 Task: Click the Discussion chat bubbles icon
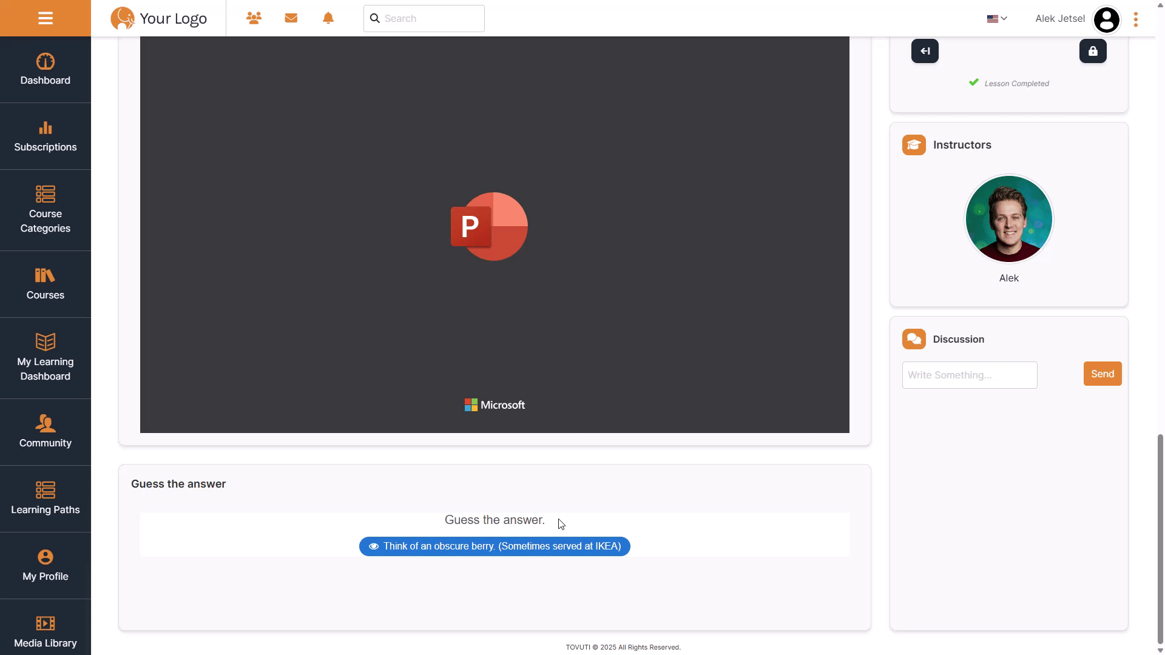point(914,339)
